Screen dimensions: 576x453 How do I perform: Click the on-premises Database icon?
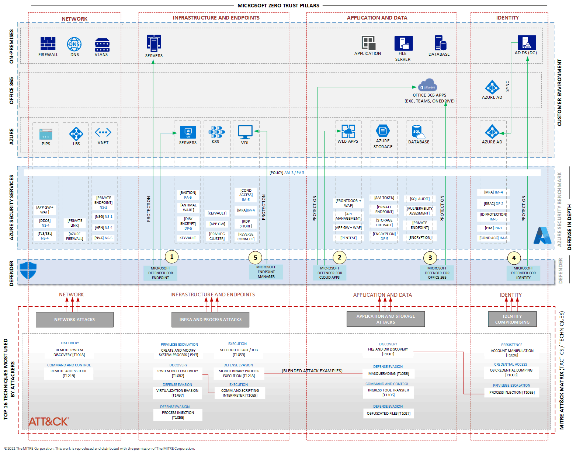440,43
